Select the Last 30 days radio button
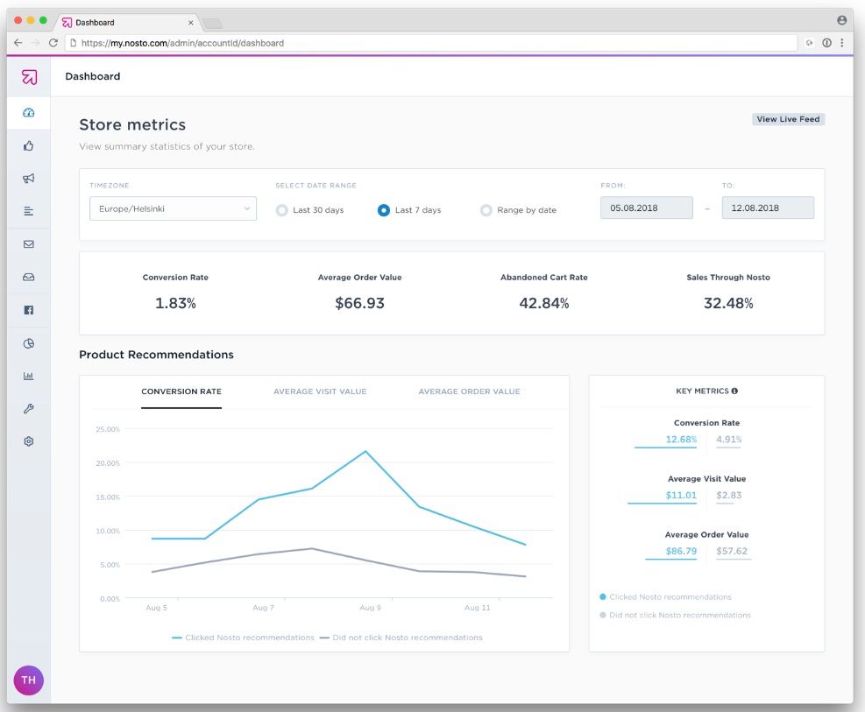 (x=282, y=210)
